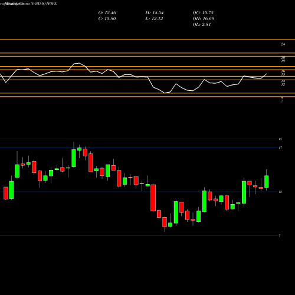The height and width of the screenshot is (295, 295).
Task: Select the rightmost green candlestick
Action: 267,182
